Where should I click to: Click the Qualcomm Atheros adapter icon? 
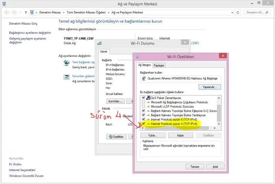[144, 78]
